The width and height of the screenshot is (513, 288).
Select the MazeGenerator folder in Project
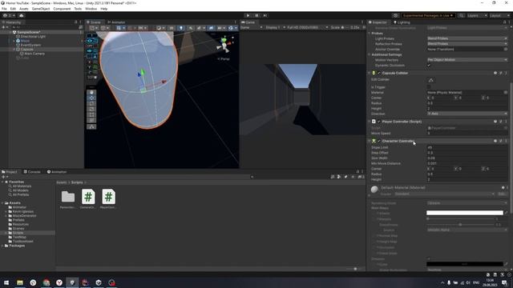pos(24,216)
